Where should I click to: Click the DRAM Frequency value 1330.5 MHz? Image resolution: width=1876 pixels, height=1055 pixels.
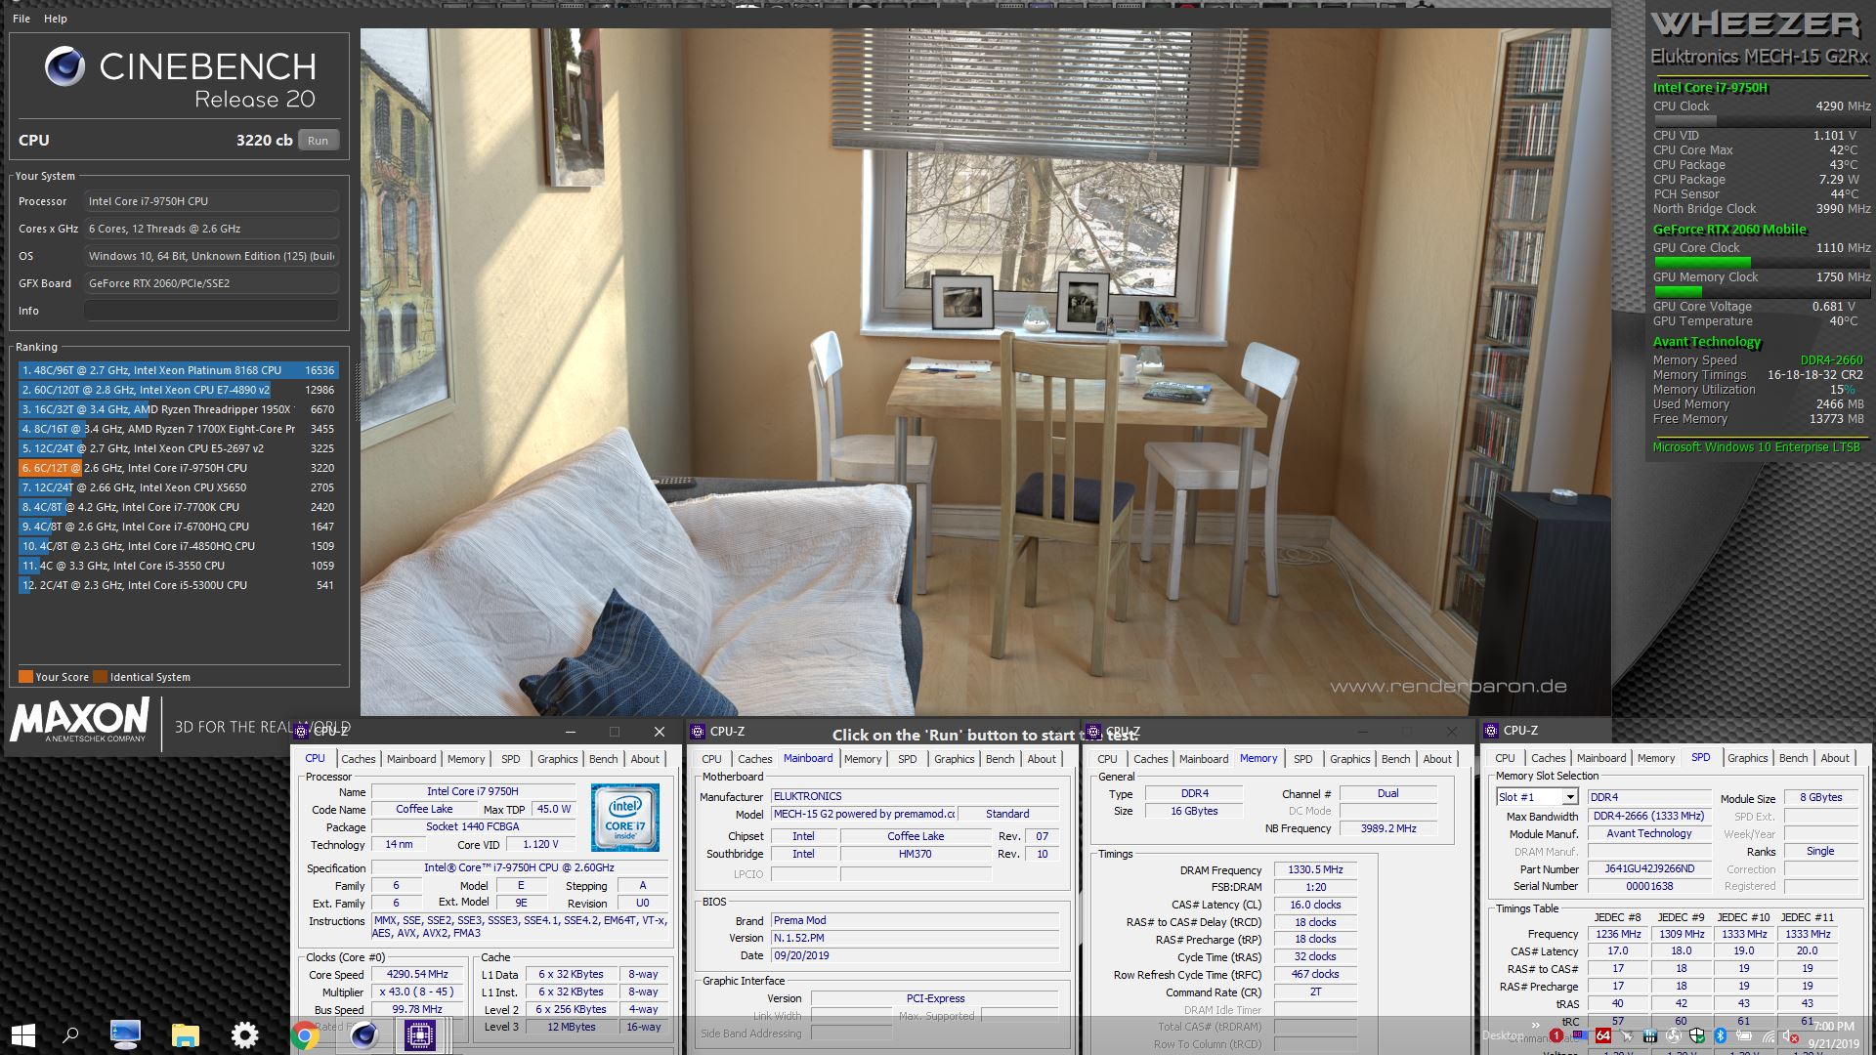point(1315,869)
